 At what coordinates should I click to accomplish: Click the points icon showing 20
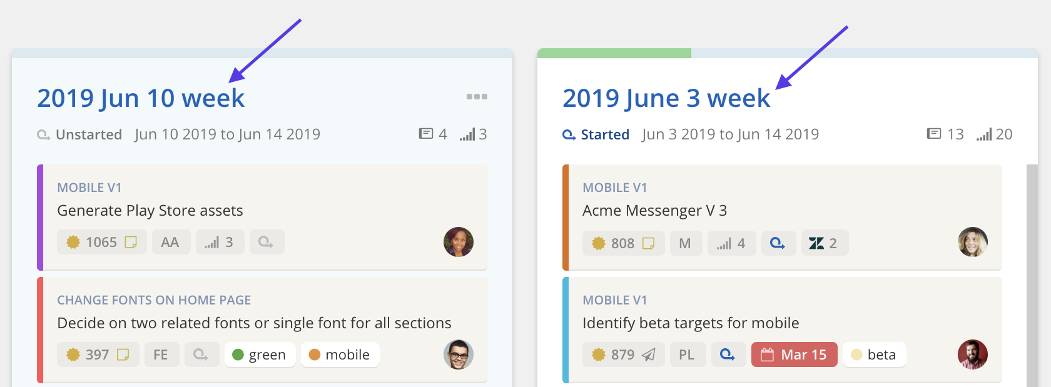(x=985, y=134)
